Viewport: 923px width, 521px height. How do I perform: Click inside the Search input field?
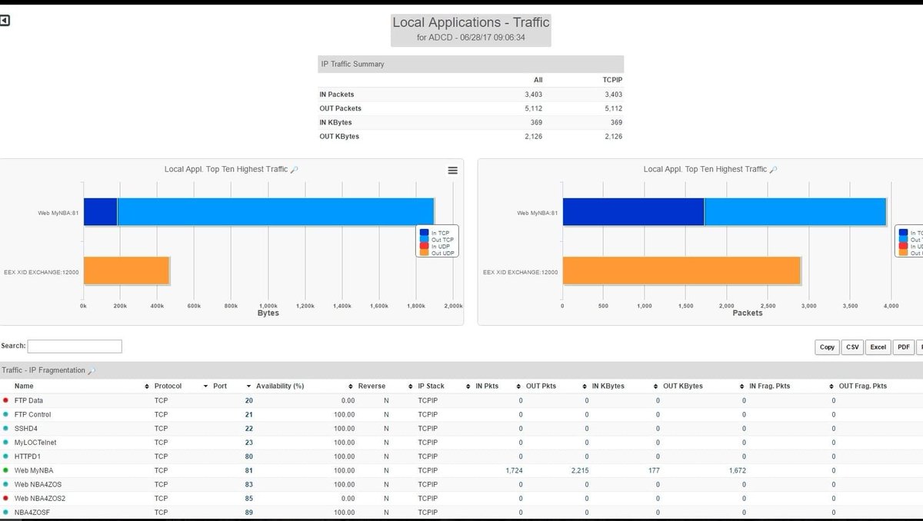point(75,346)
